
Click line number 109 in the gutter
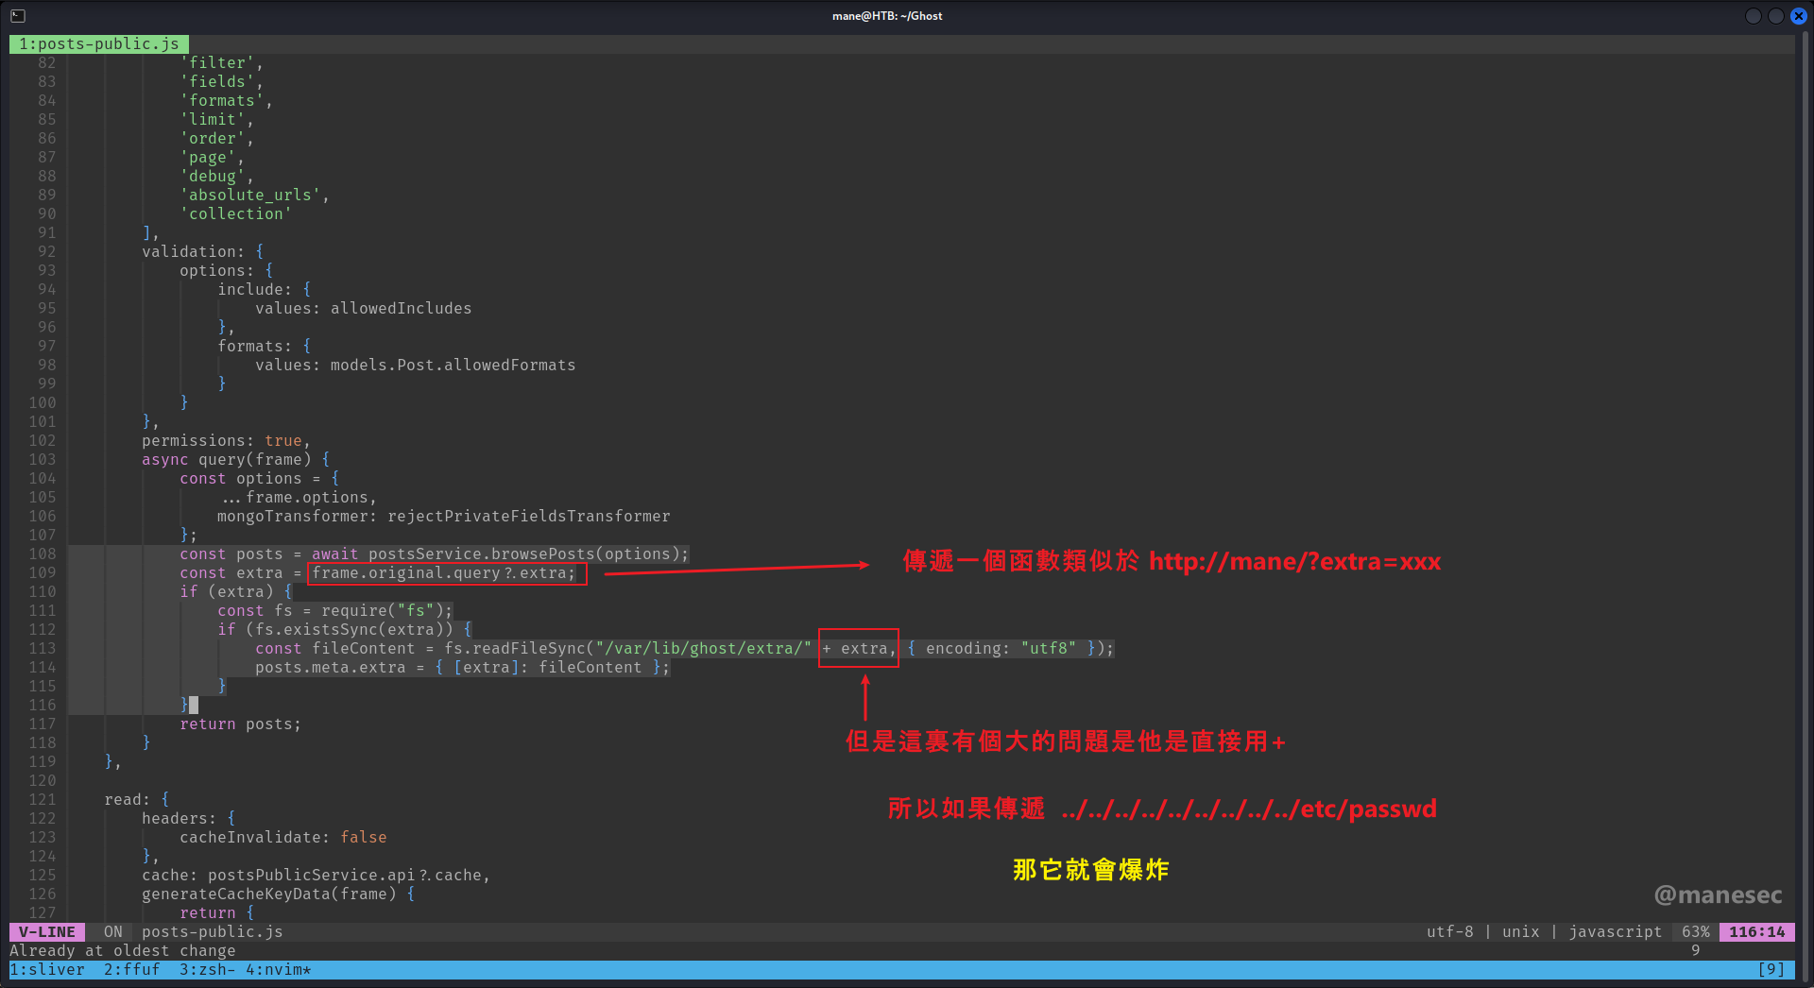(43, 573)
